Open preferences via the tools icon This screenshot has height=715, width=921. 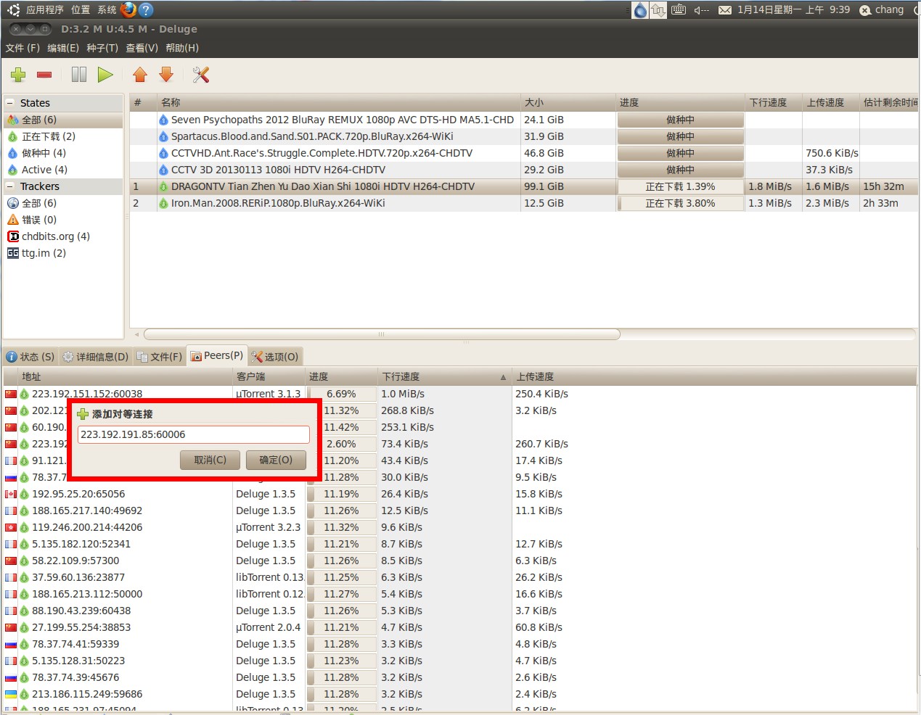[201, 75]
